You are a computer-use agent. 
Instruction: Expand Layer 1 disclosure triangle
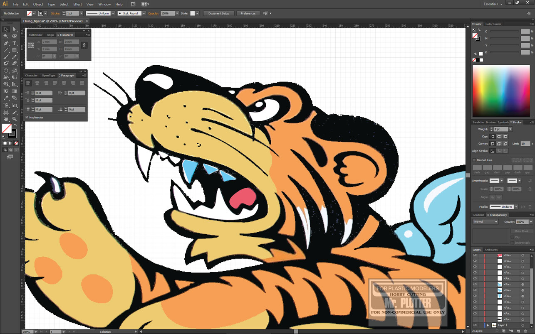click(x=488, y=325)
